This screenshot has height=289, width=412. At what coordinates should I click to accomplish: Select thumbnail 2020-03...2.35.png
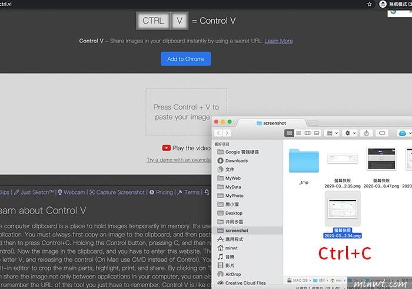click(x=343, y=159)
